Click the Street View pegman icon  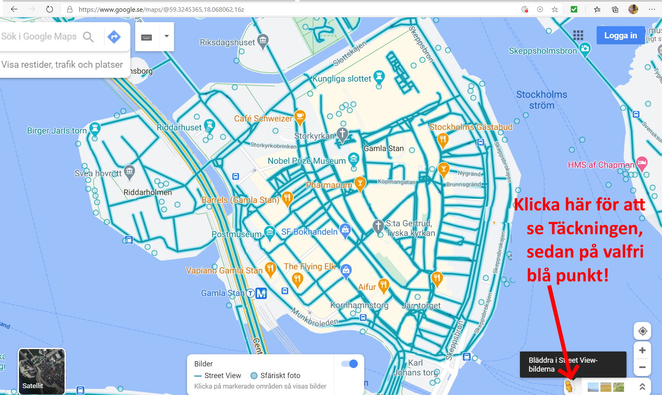pos(569,387)
